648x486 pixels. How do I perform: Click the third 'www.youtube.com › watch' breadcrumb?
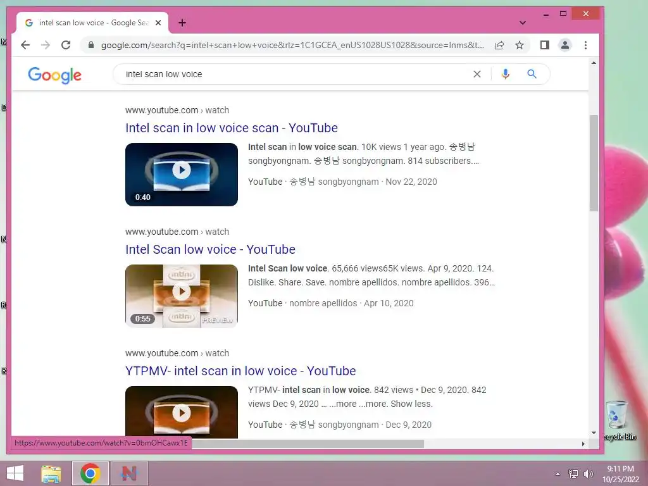click(x=177, y=353)
